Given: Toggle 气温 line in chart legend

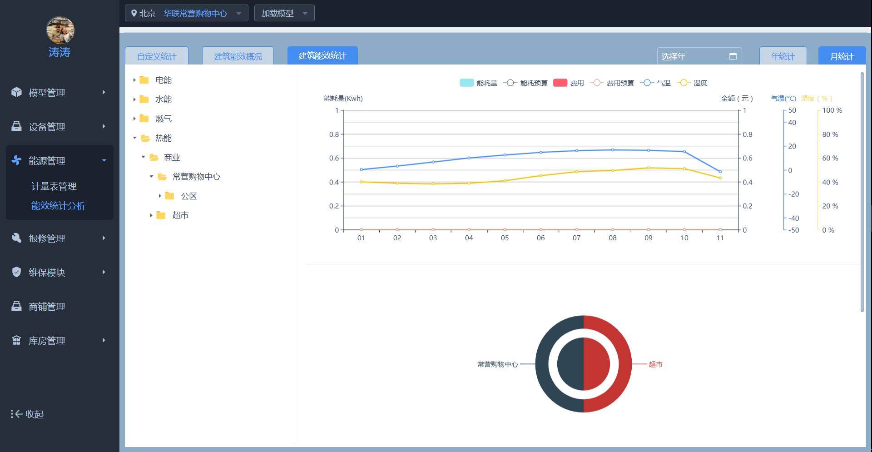Looking at the screenshot, I should pyautogui.click(x=655, y=83).
